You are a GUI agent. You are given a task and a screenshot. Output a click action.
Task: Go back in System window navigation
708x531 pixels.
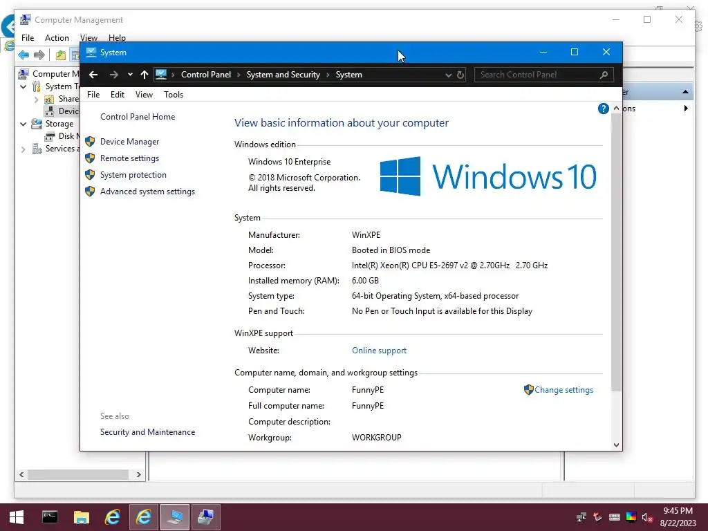(93, 75)
